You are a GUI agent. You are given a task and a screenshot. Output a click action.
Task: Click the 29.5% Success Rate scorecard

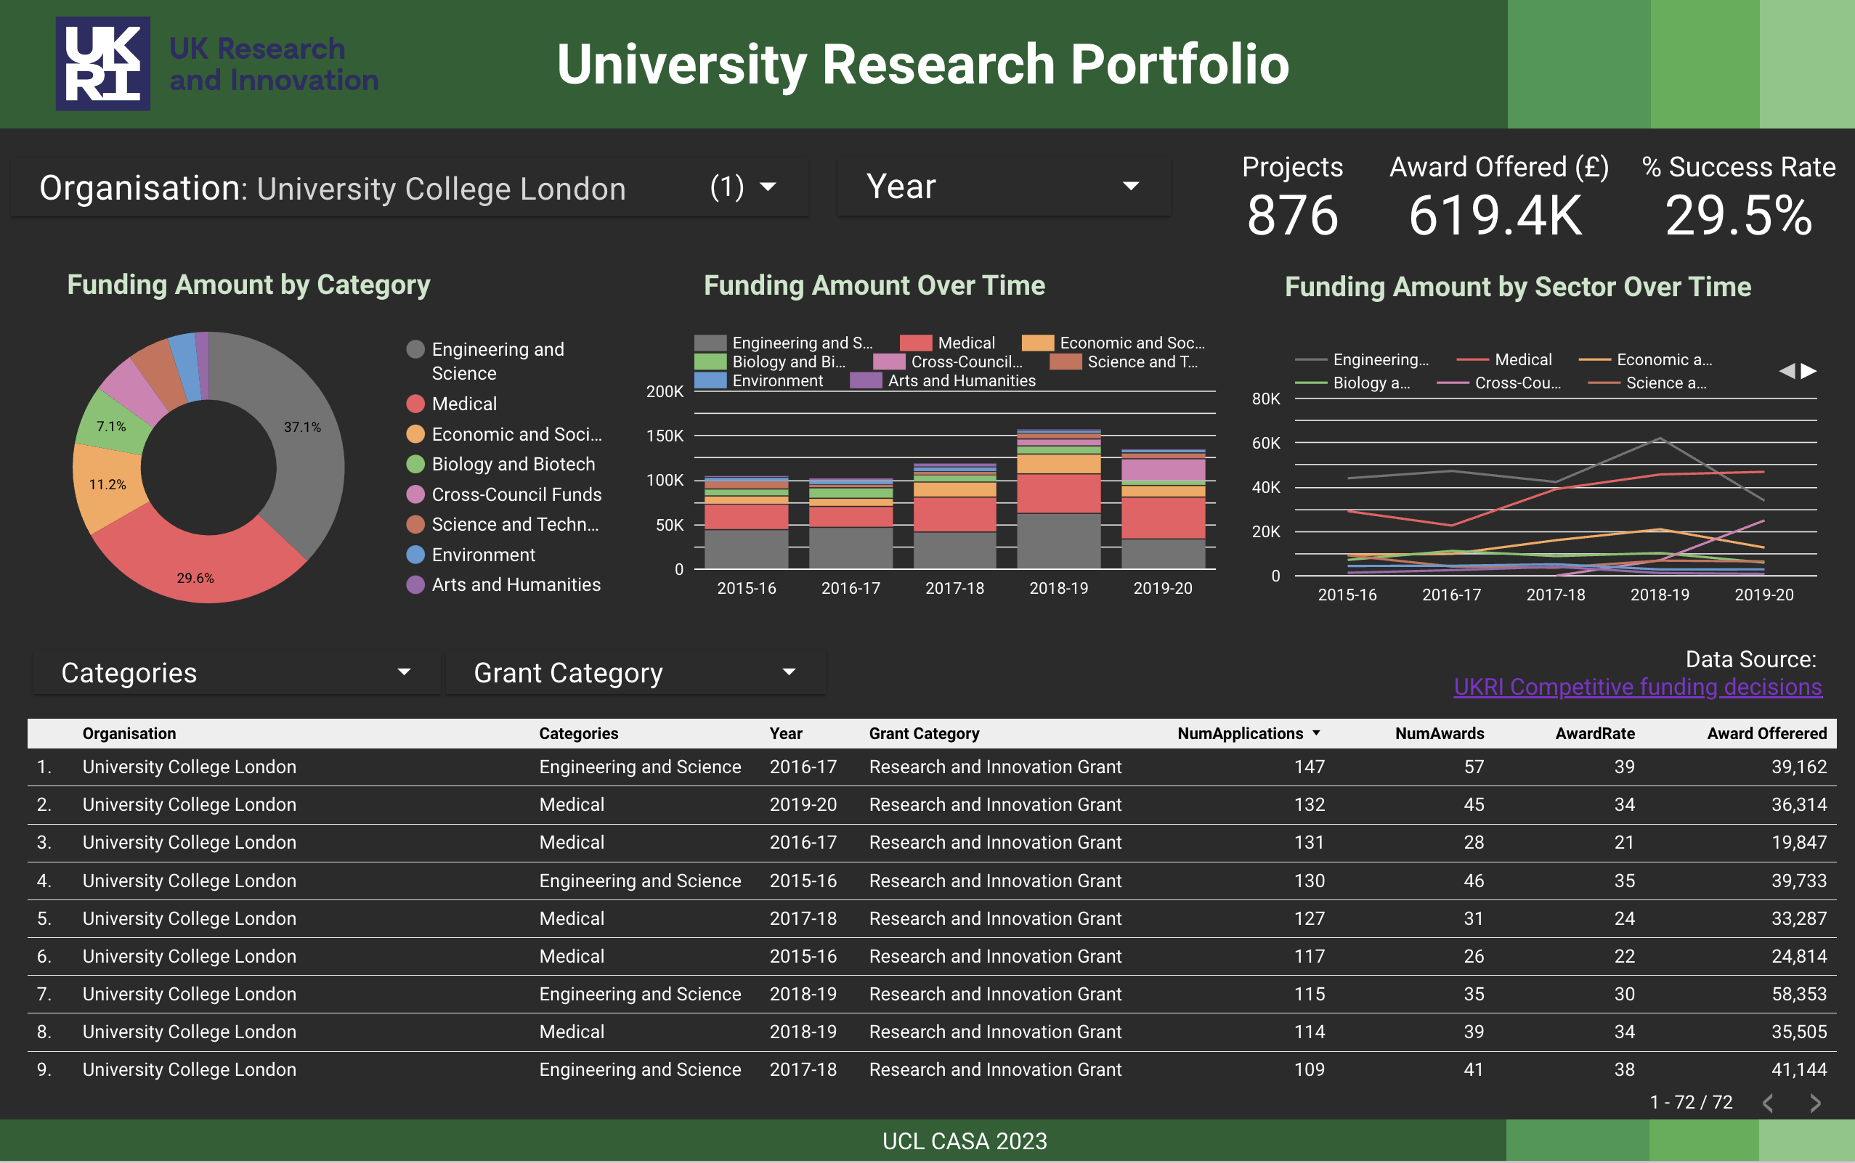tap(1738, 198)
